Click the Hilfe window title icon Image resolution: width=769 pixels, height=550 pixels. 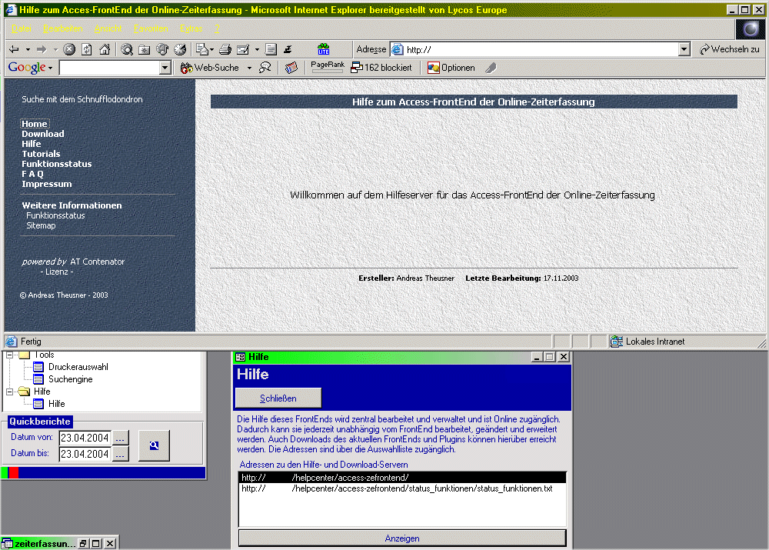[x=240, y=357]
